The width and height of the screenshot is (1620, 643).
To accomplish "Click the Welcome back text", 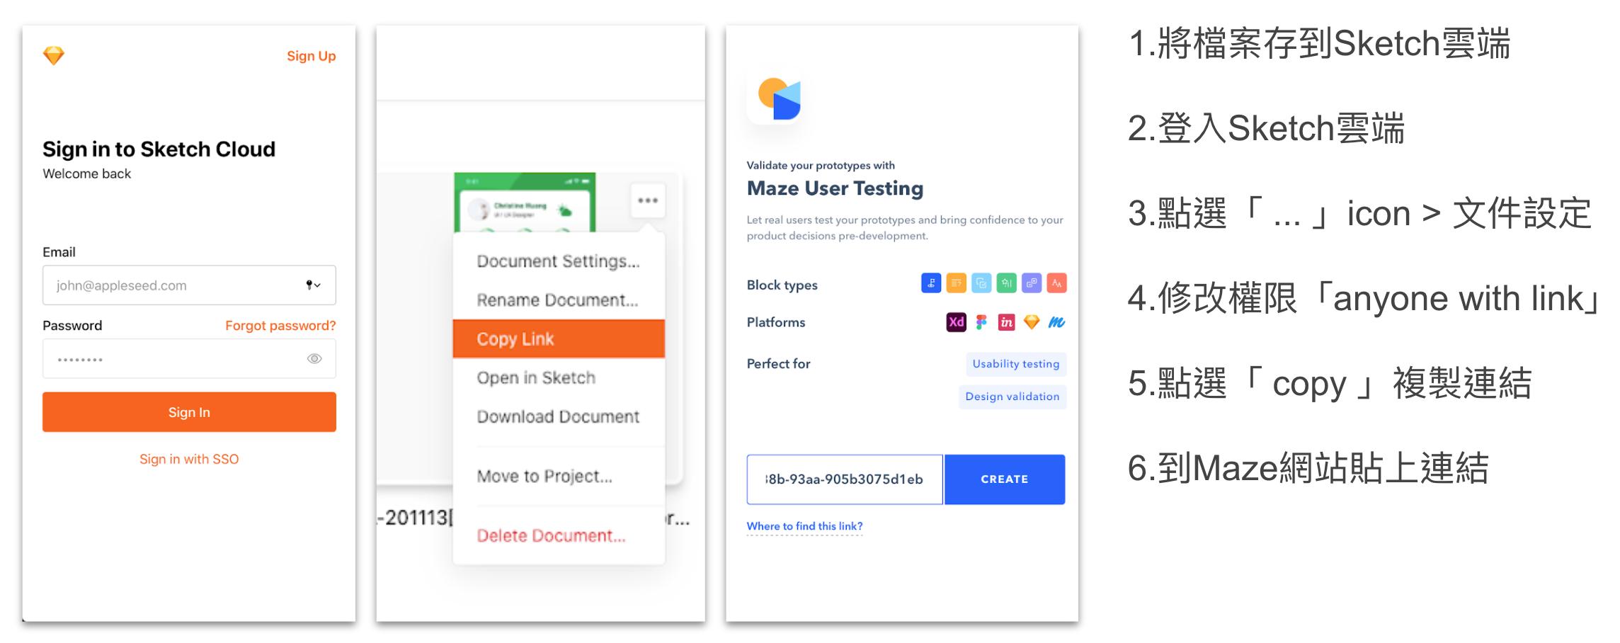I will pyautogui.click(x=86, y=173).
